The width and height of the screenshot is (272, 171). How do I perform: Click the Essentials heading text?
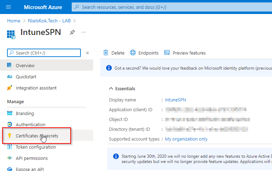125,89
